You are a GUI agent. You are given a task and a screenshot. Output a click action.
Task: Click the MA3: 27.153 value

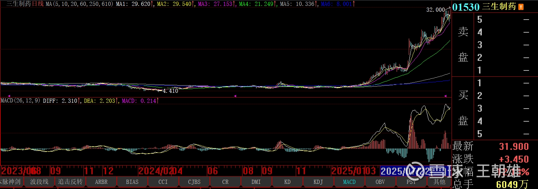[216, 4]
